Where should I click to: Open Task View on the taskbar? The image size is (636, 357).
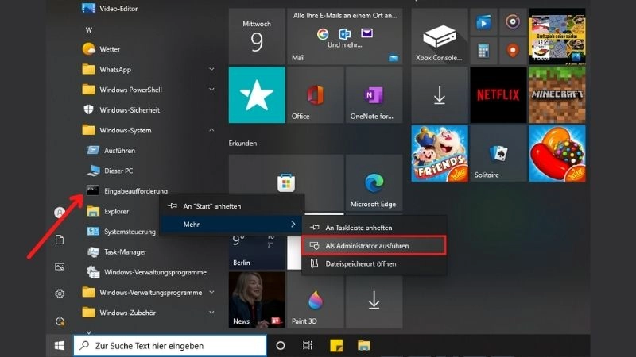308,346
